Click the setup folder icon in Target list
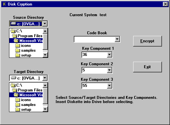Image resolution: width=170 pixels, height=125 pixels. pyautogui.click(x=17, y=109)
